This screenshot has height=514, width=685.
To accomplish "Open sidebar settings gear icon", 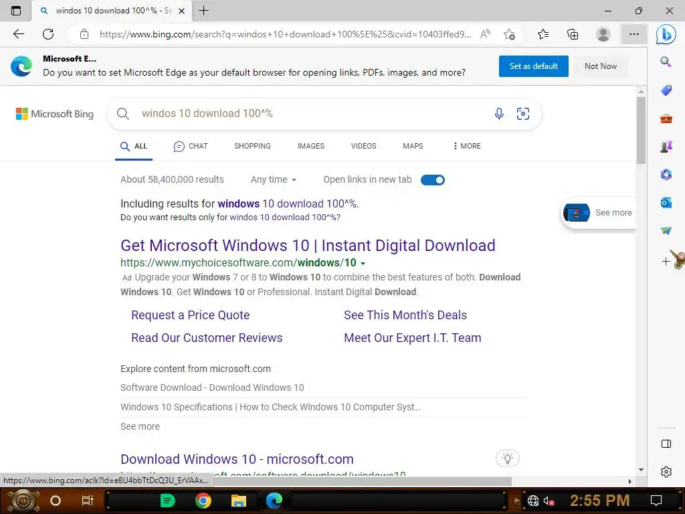I will click(x=666, y=472).
